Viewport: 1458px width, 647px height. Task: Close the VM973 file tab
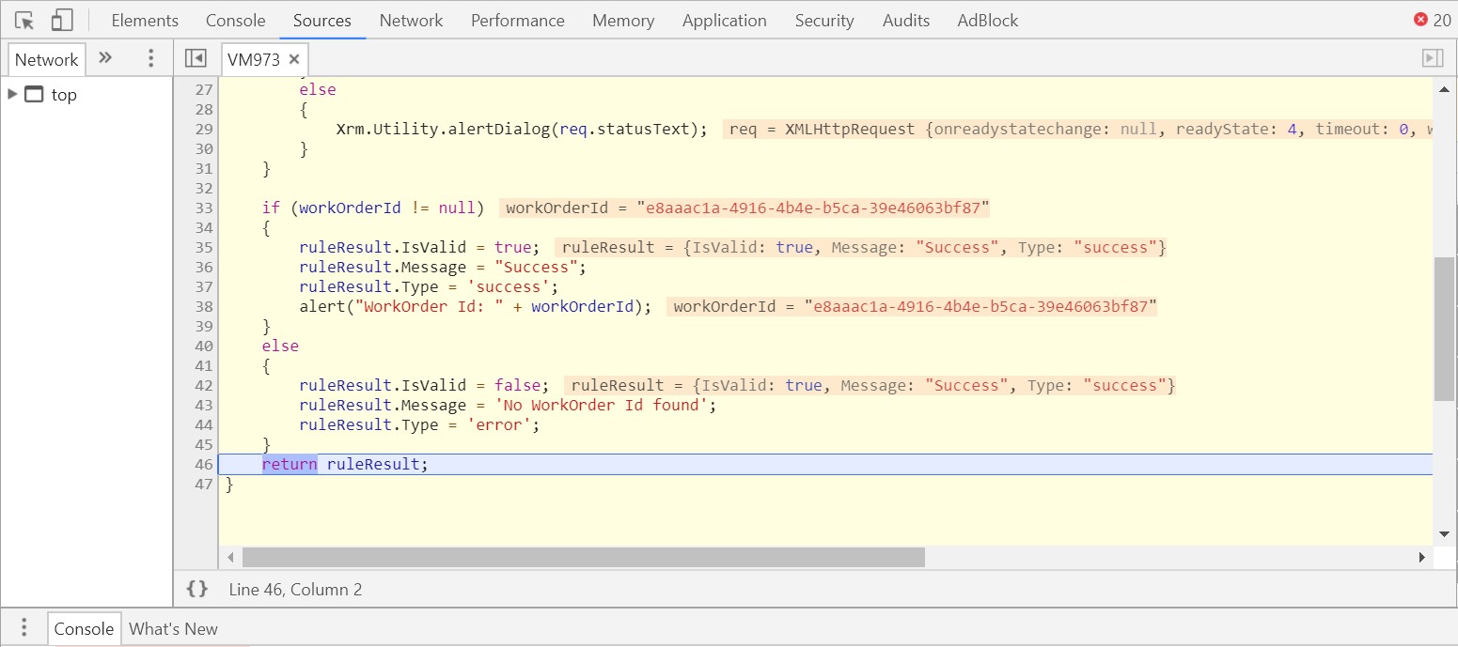[294, 59]
